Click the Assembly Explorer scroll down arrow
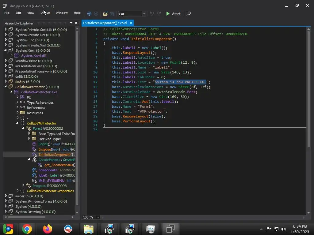This screenshot has width=314, height=235. (77, 212)
